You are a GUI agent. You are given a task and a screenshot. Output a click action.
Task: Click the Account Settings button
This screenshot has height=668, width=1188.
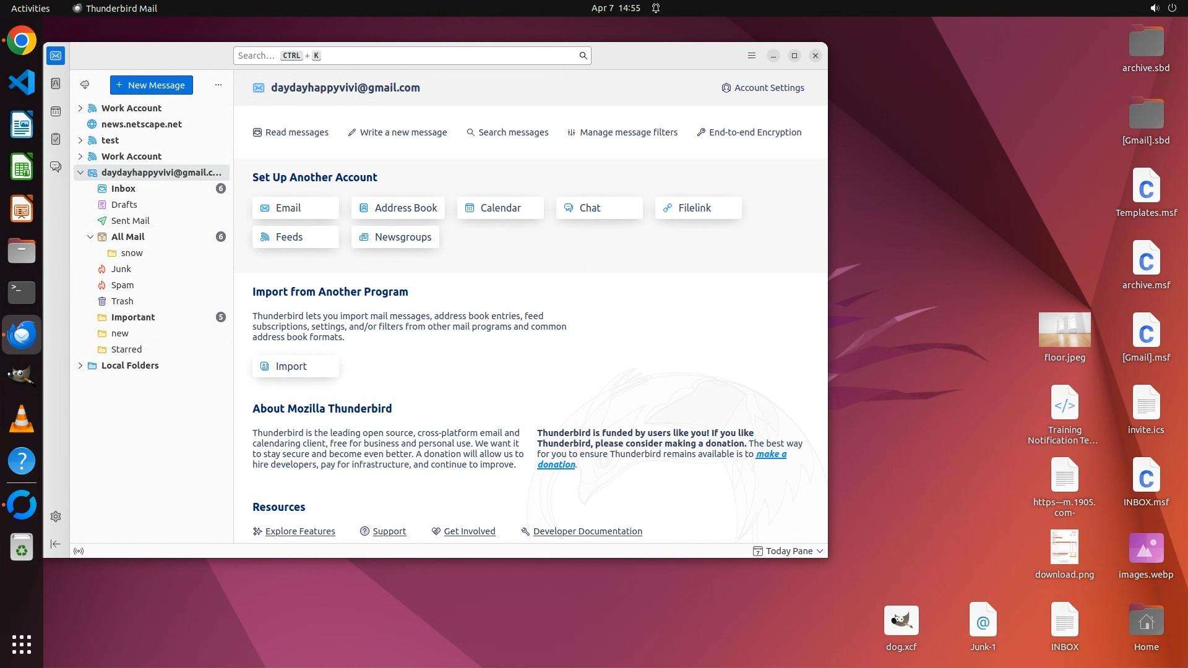coord(763,88)
